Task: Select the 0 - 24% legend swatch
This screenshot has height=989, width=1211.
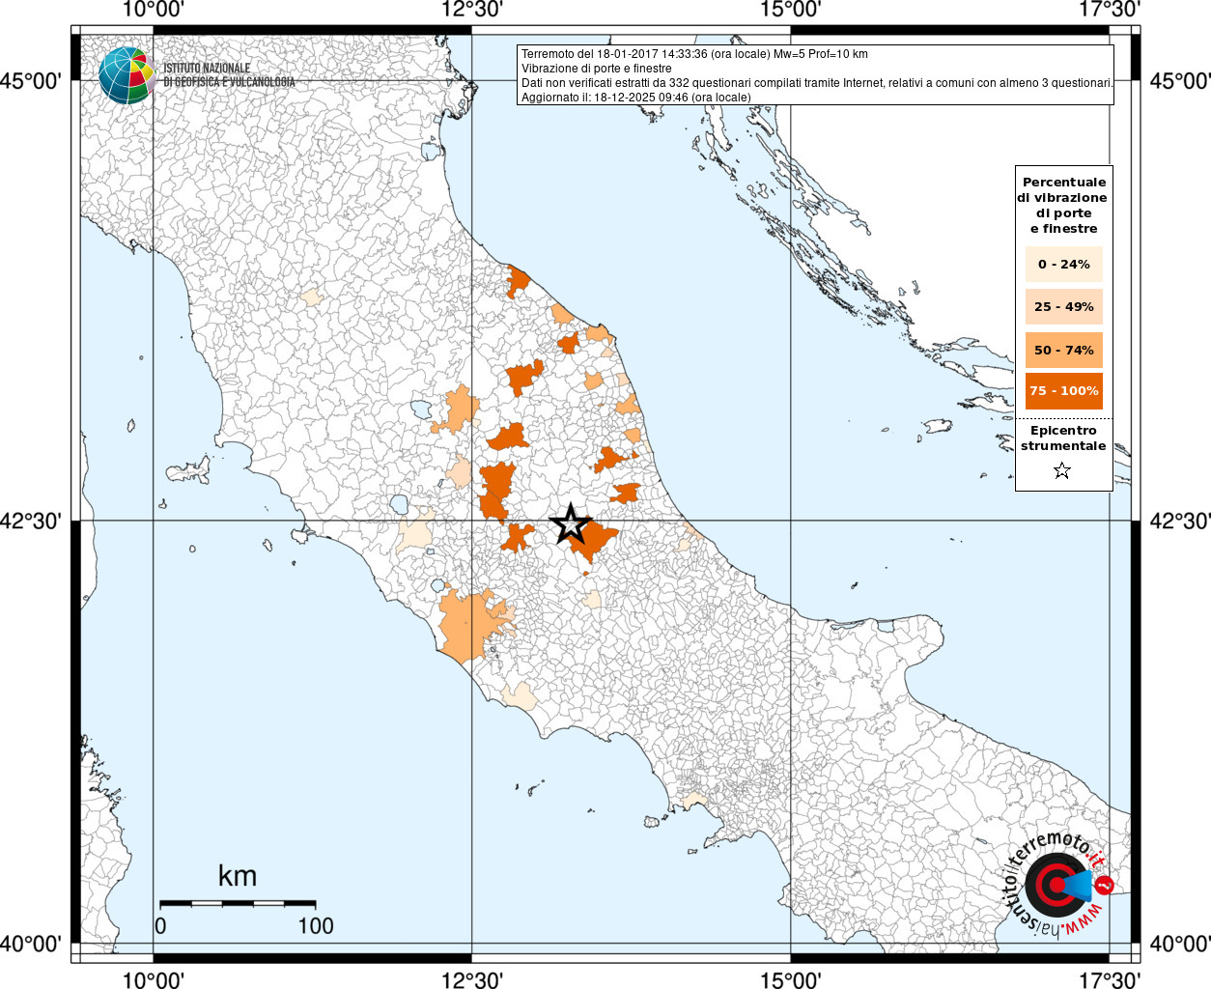Action: (x=1063, y=264)
